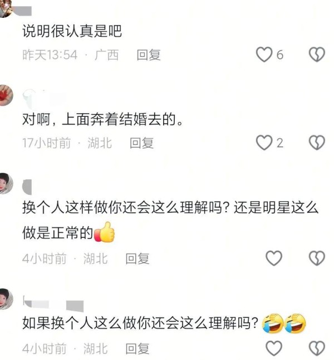
Task: Open the red maple leaf avatar profile
Action: pos(6,96)
